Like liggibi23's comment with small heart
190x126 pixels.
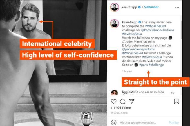point(173,93)
